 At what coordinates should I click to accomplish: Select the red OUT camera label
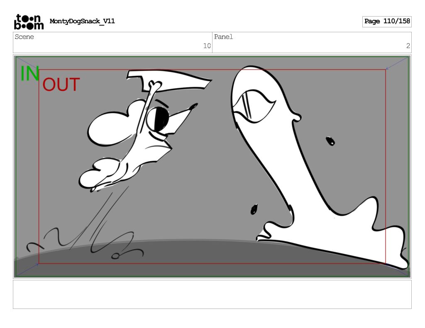click(61, 85)
